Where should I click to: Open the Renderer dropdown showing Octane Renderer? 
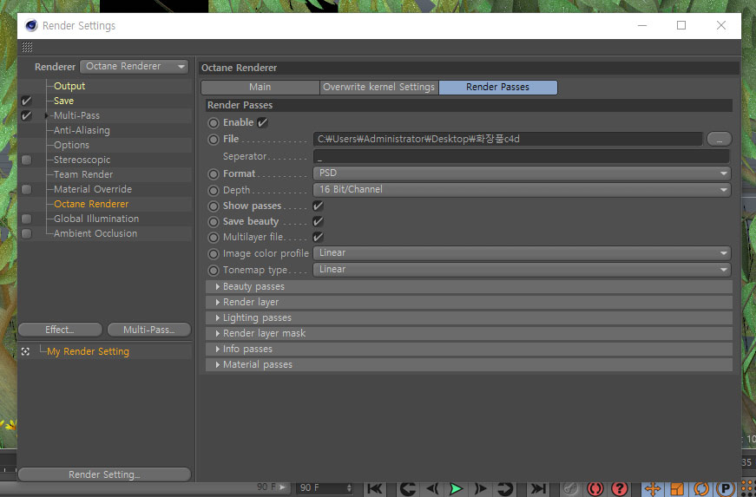[x=134, y=67]
